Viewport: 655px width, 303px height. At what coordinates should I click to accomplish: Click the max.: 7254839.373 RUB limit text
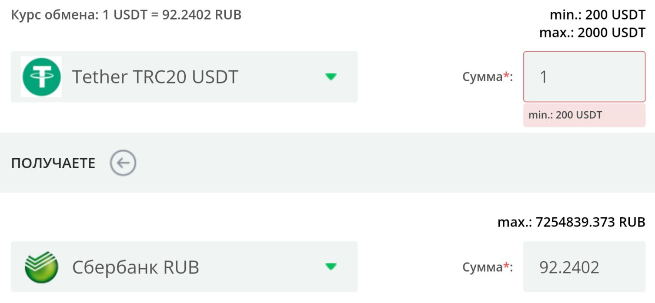[571, 222]
